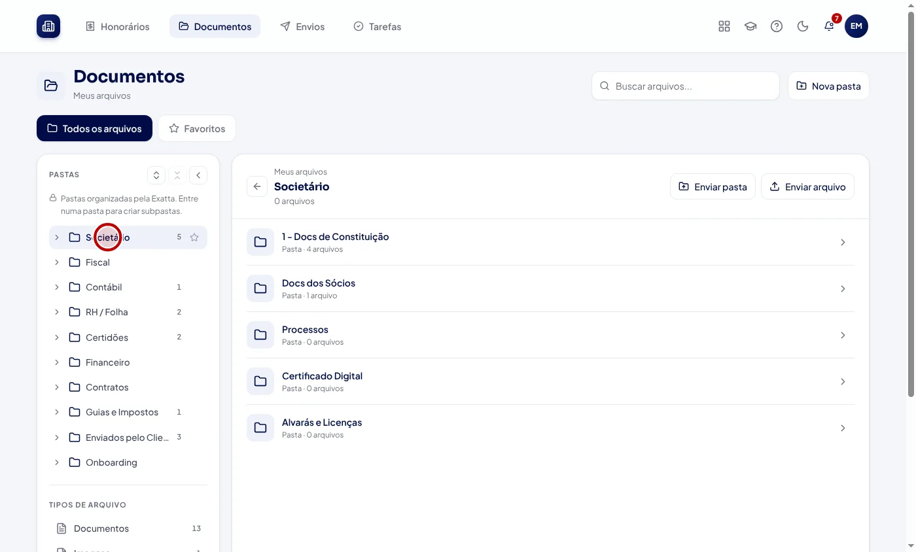
Task: Open the Honorários tab
Action: (x=118, y=26)
